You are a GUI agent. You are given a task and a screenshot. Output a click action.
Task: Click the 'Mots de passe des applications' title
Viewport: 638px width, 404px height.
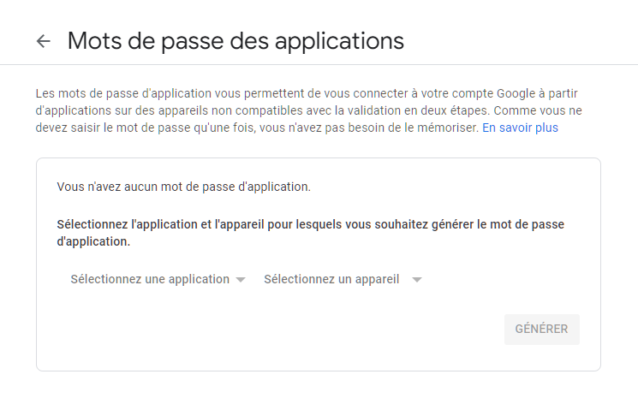pyautogui.click(x=236, y=40)
